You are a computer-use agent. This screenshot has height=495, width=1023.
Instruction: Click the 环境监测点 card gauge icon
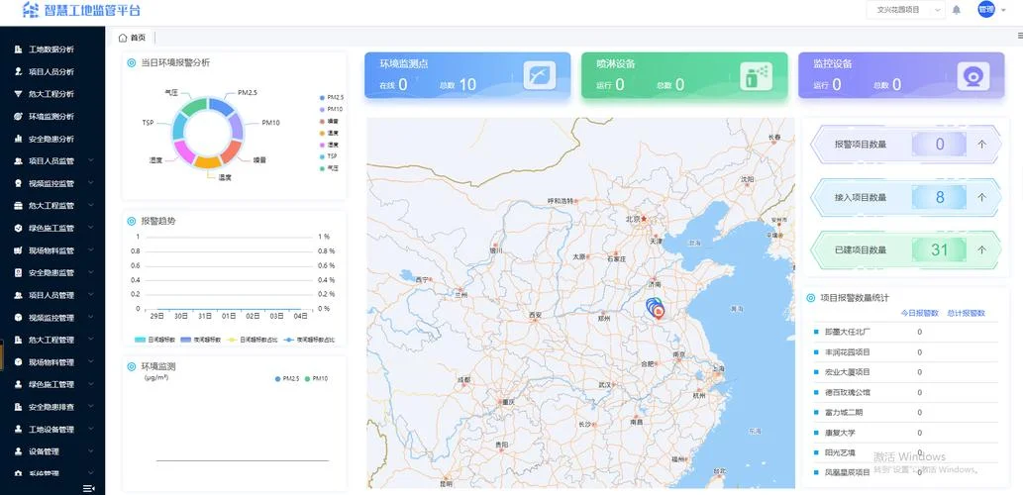pyautogui.click(x=539, y=75)
